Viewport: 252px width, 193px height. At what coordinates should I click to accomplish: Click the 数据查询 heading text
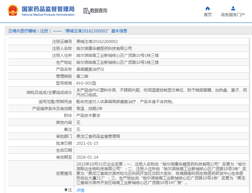pyautogui.click(x=99, y=11)
